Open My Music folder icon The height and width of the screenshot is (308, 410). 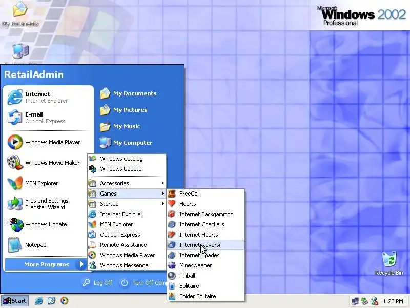point(105,126)
